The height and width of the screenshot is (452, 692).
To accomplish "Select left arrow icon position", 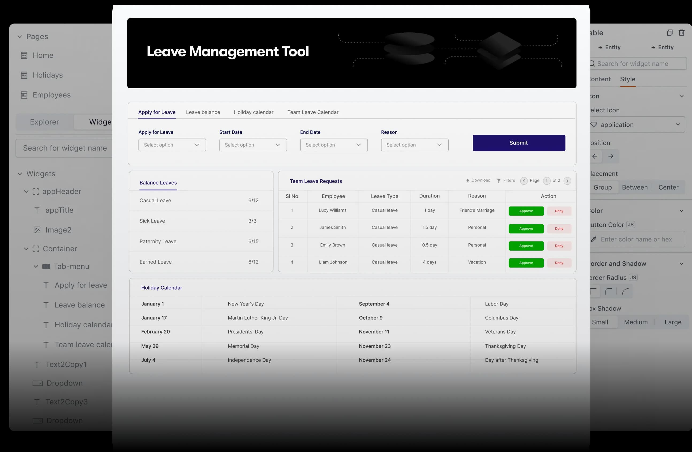I will coord(595,156).
